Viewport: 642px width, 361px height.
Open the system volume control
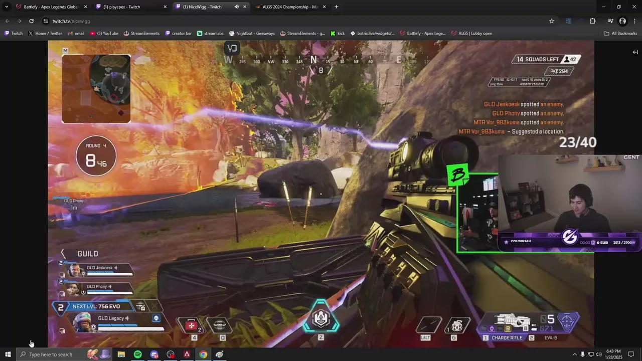(x=598, y=354)
